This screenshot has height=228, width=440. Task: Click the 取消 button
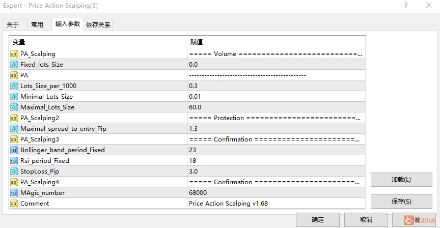pyautogui.click(x=366, y=219)
